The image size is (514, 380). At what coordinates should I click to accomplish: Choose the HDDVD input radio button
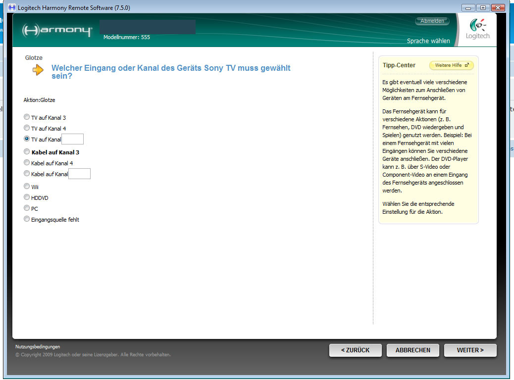click(x=27, y=197)
